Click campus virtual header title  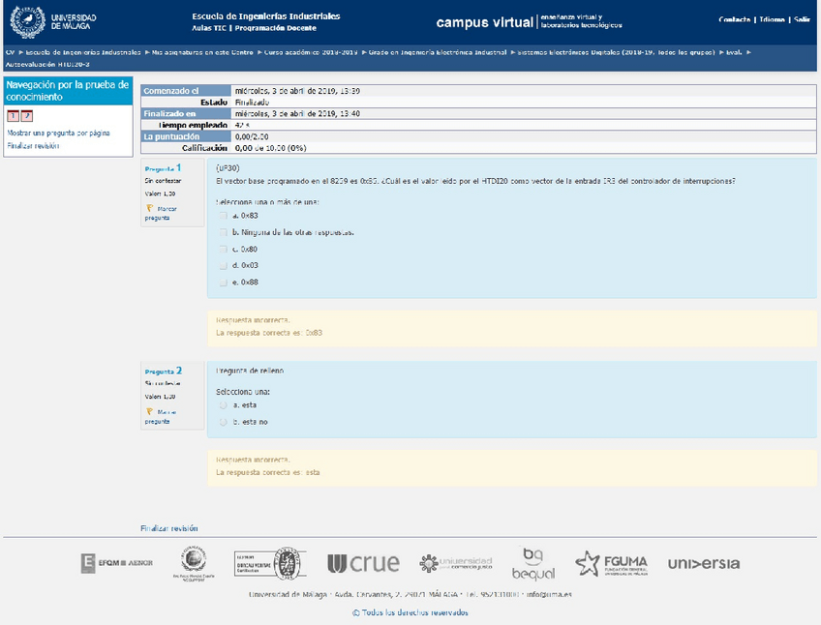click(x=485, y=22)
